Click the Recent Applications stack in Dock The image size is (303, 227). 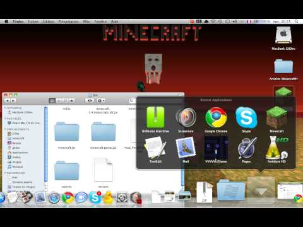click(261, 190)
